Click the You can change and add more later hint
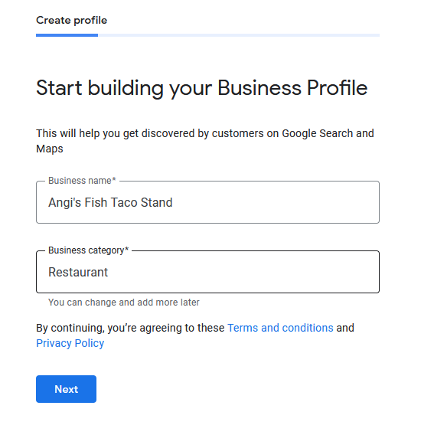This screenshot has width=421, height=435. pyautogui.click(x=124, y=303)
